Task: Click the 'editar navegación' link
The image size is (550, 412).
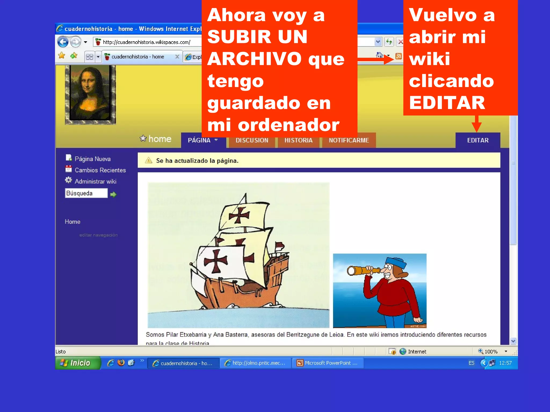Action: pyautogui.click(x=99, y=235)
